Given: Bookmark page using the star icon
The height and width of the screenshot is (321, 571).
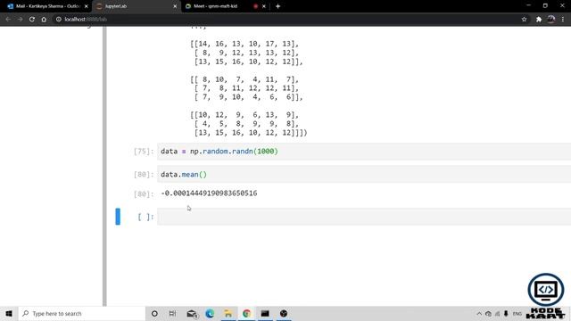Looking at the screenshot, I should click(x=524, y=20).
